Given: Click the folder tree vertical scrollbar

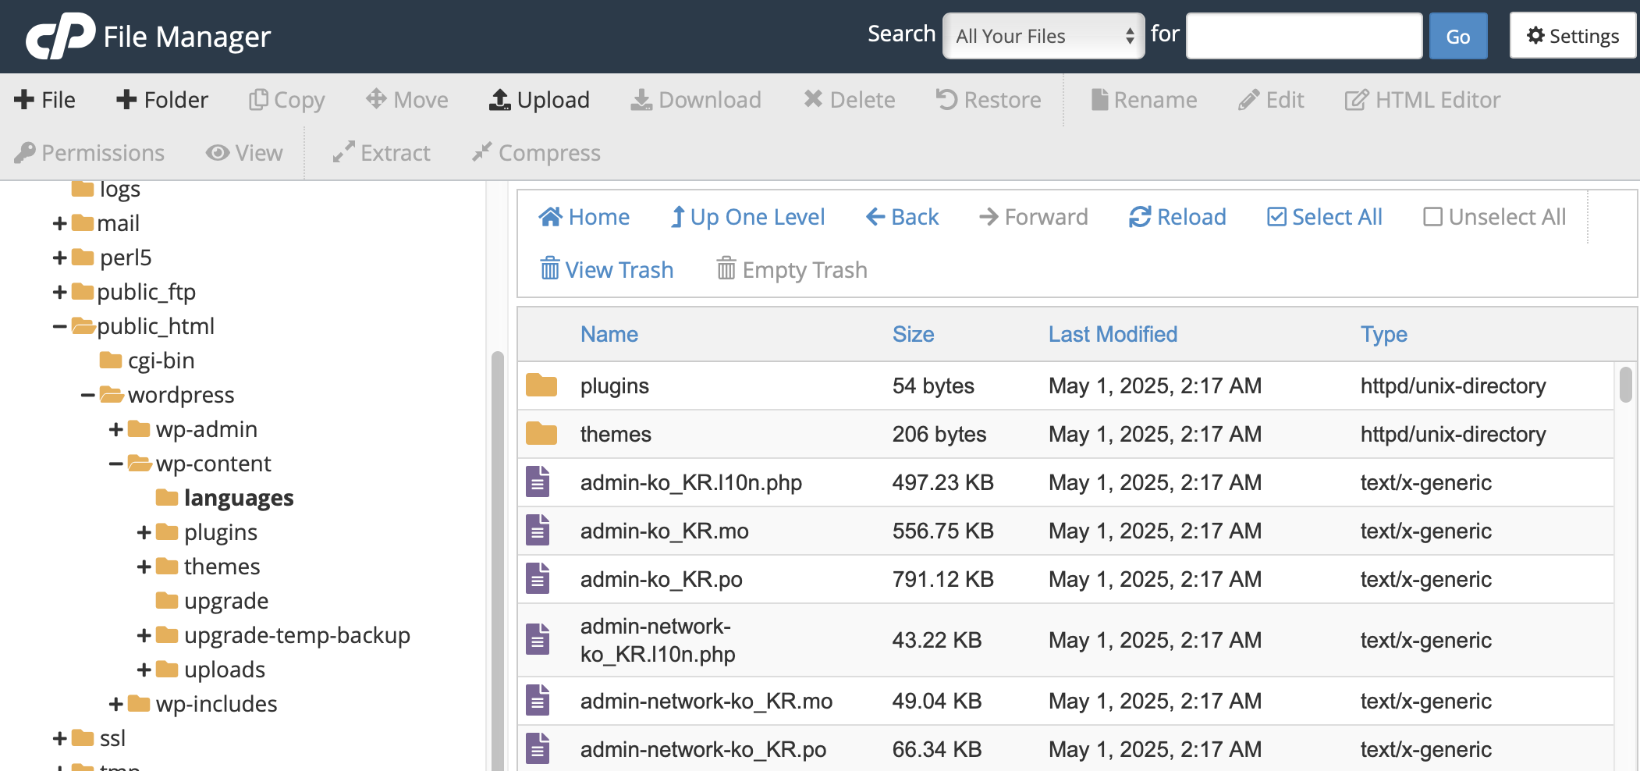Looking at the screenshot, I should 497,560.
